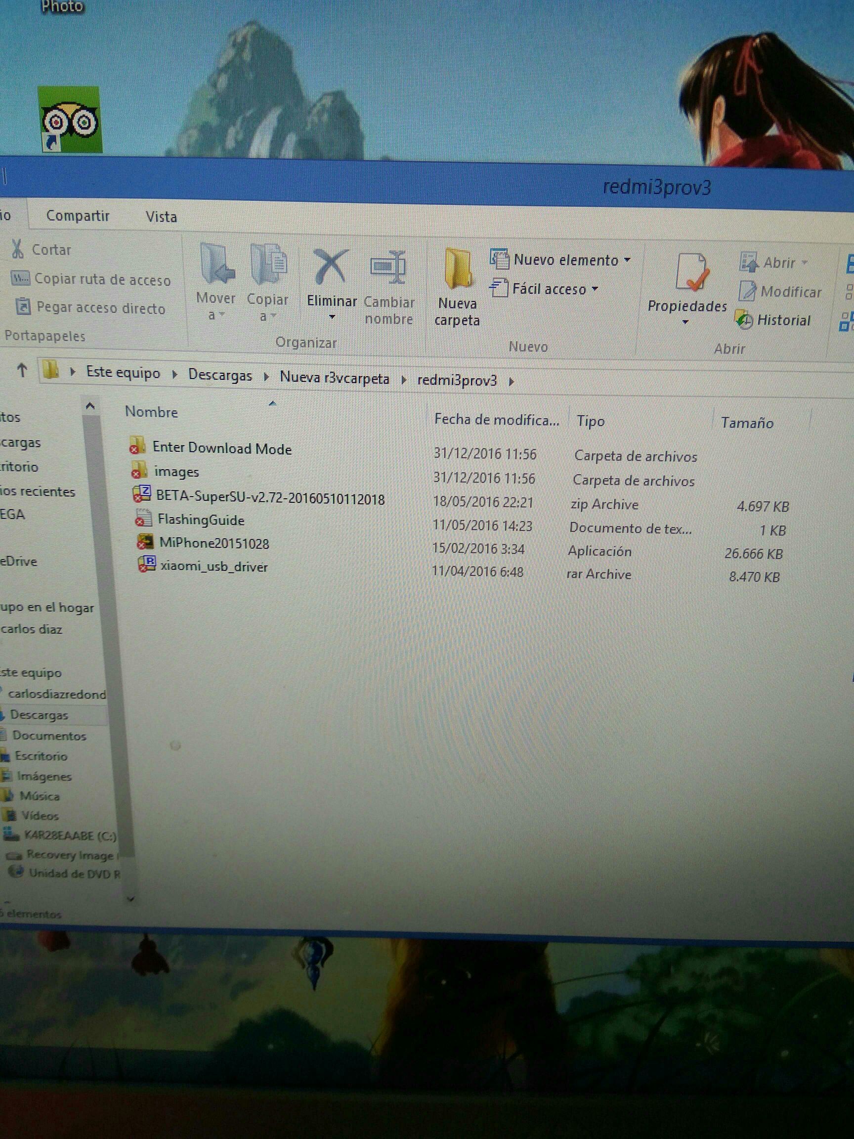This screenshot has height=1139, width=854.
Task: Go to Nueva r3vcarpeta in address bar
Action: [x=335, y=378]
